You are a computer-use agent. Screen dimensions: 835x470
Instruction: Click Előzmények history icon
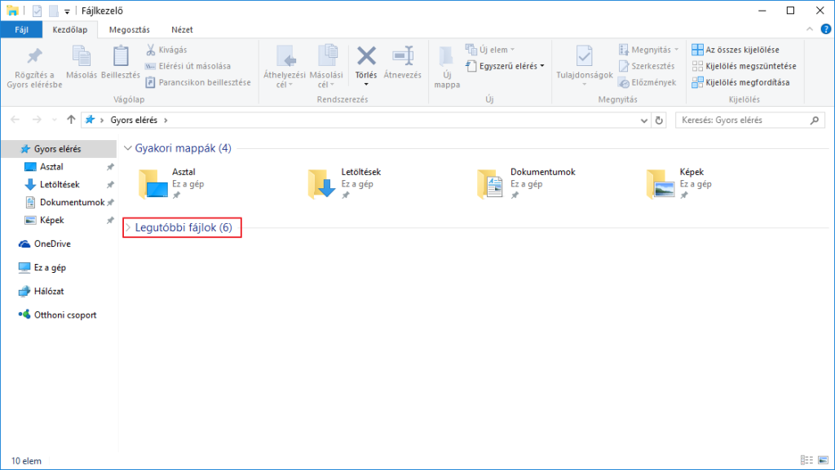coord(624,82)
